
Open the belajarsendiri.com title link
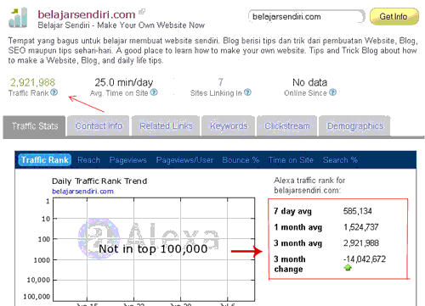(87, 14)
